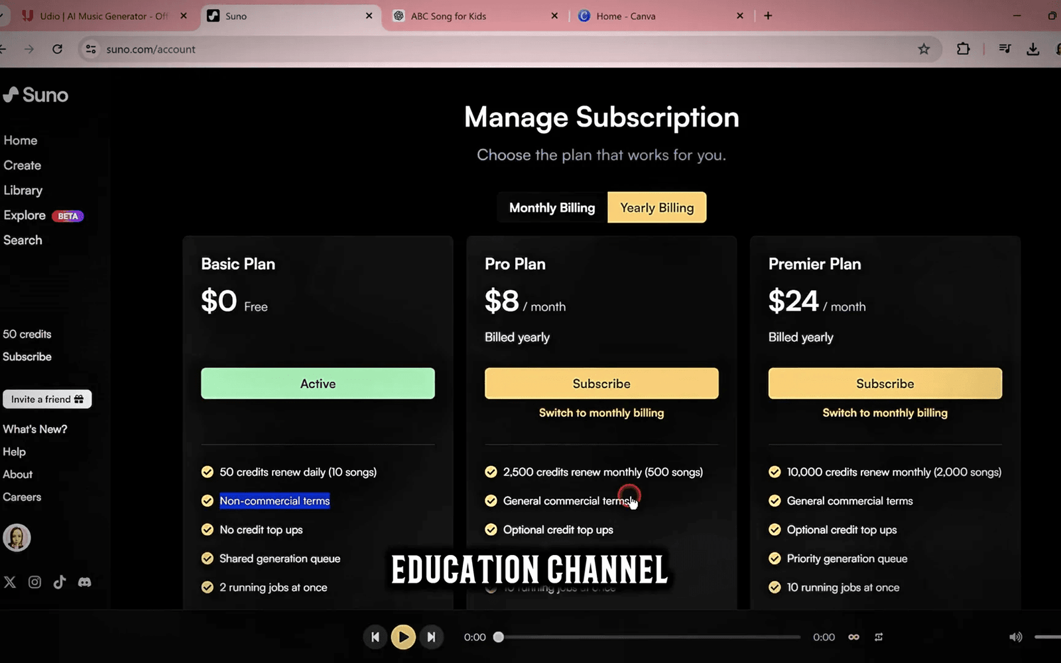The image size is (1061, 663).
Task: Click '2,500 credits renew monthly (500 songs)'
Action: pyautogui.click(x=603, y=472)
